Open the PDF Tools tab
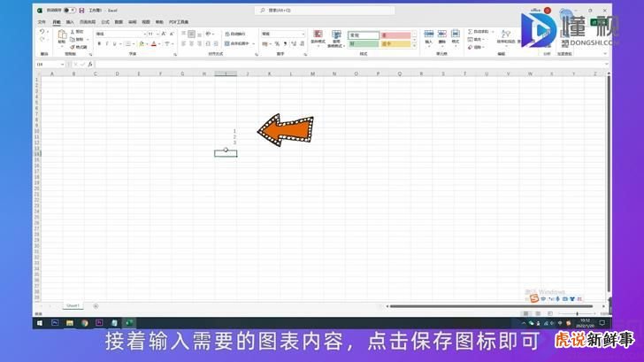The height and width of the screenshot is (362, 644). click(179, 22)
